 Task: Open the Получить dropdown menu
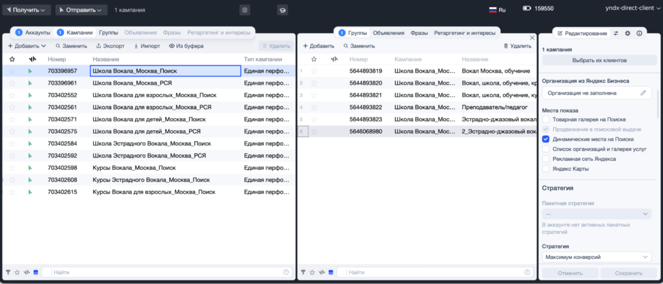pos(27,10)
